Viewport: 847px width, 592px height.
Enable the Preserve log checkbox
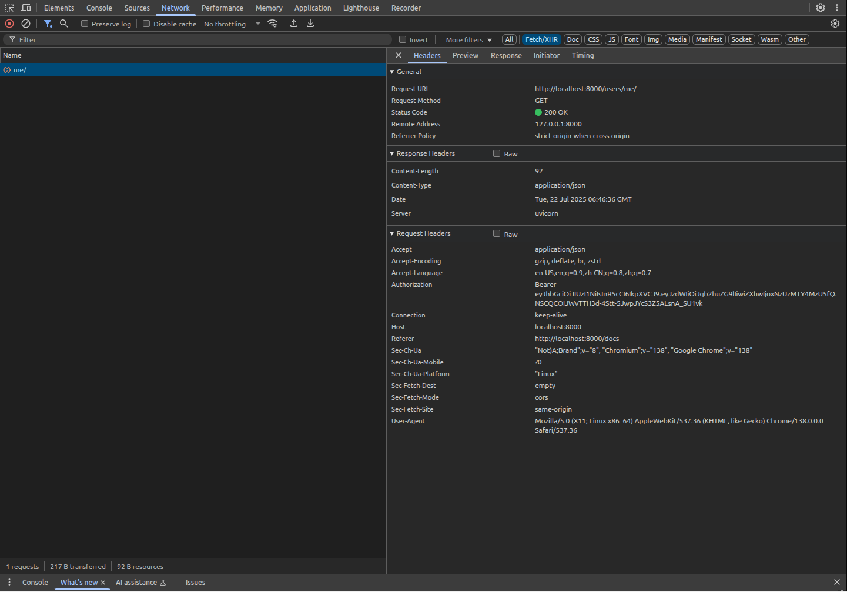(x=85, y=24)
